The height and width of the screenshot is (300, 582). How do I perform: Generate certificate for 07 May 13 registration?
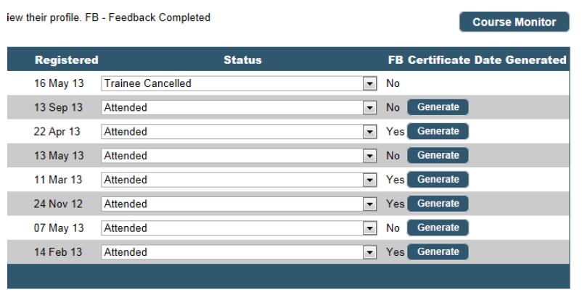pos(438,228)
